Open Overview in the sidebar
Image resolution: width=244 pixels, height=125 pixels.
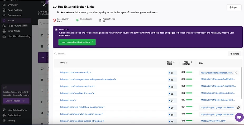[x=13, y=5]
